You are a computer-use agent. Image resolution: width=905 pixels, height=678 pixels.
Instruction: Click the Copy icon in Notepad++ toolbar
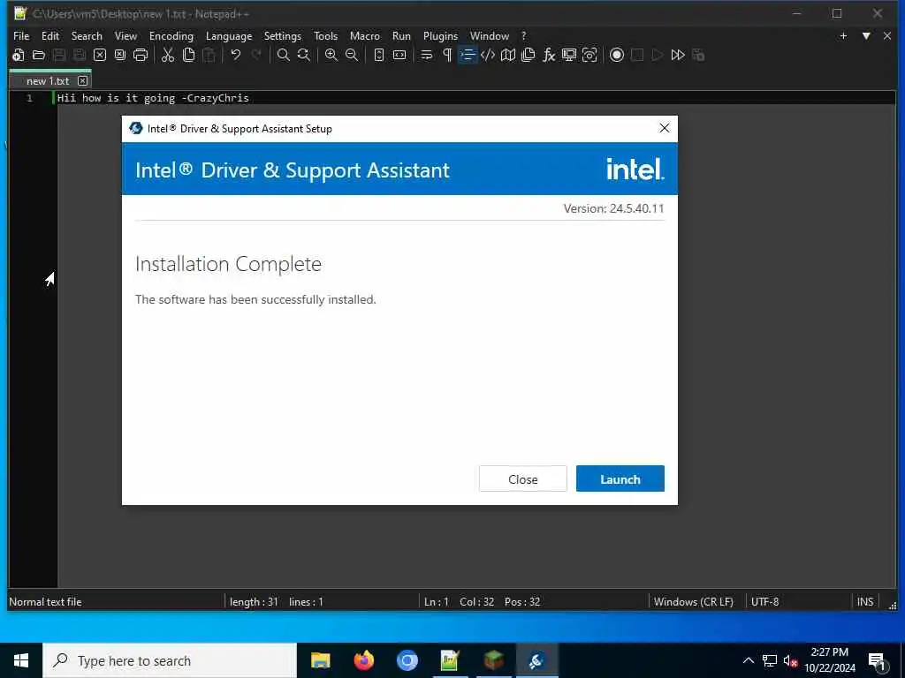(x=188, y=55)
